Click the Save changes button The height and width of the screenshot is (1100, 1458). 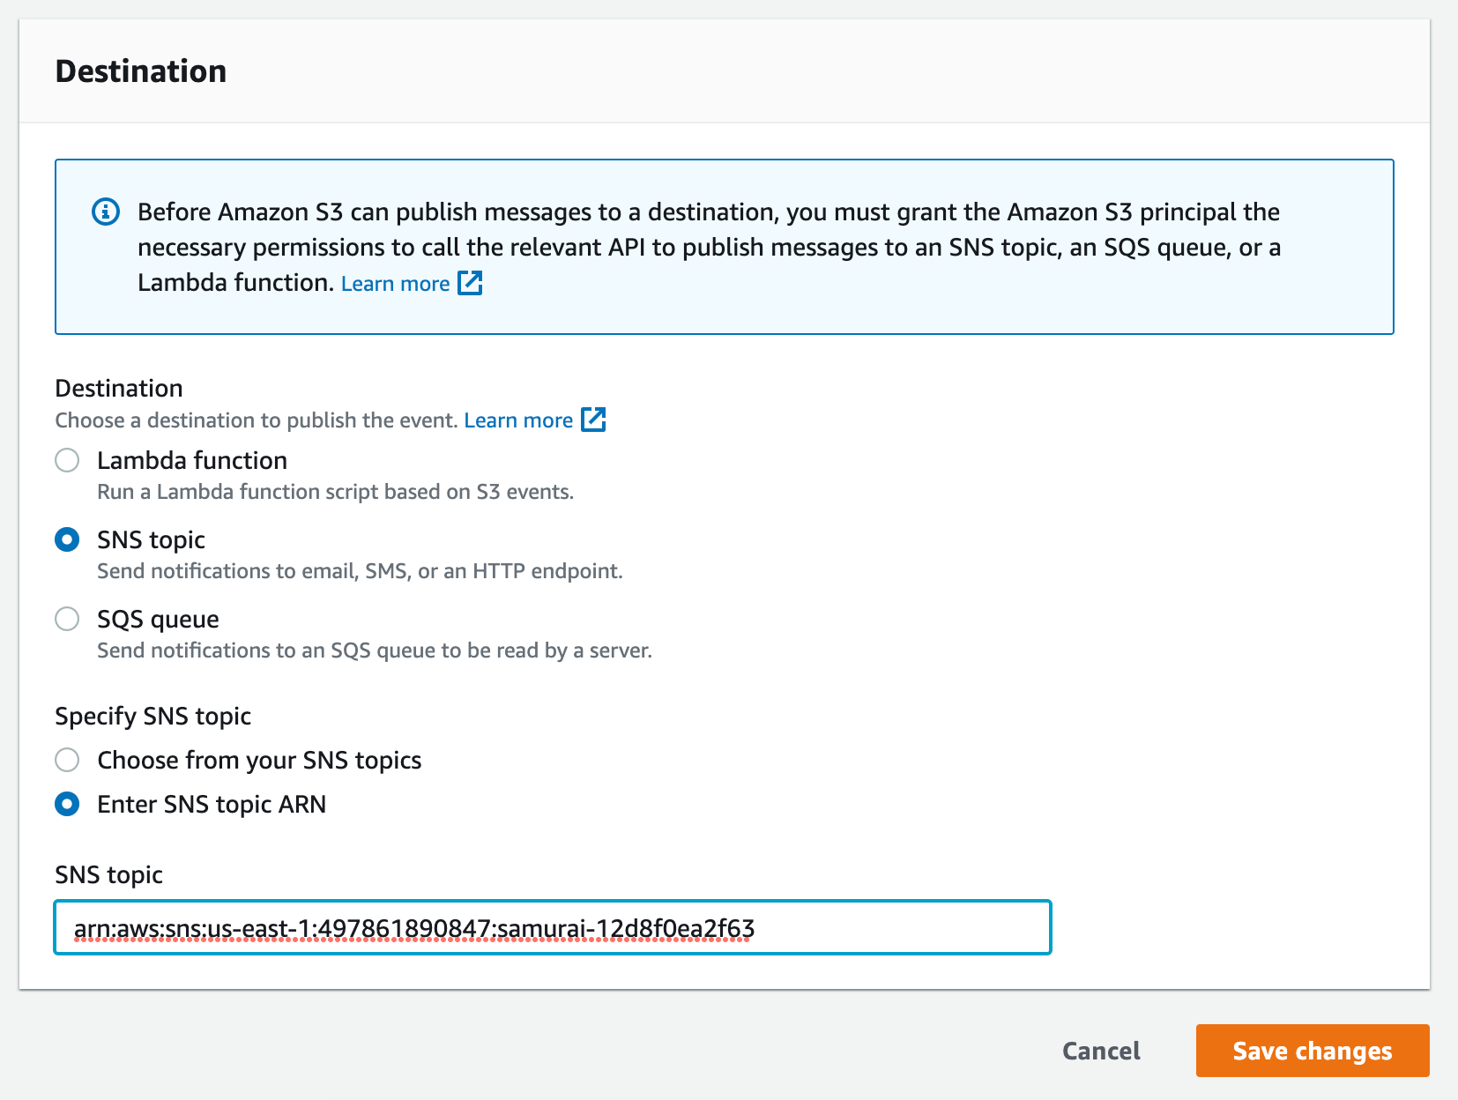[x=1313, y=1051]
